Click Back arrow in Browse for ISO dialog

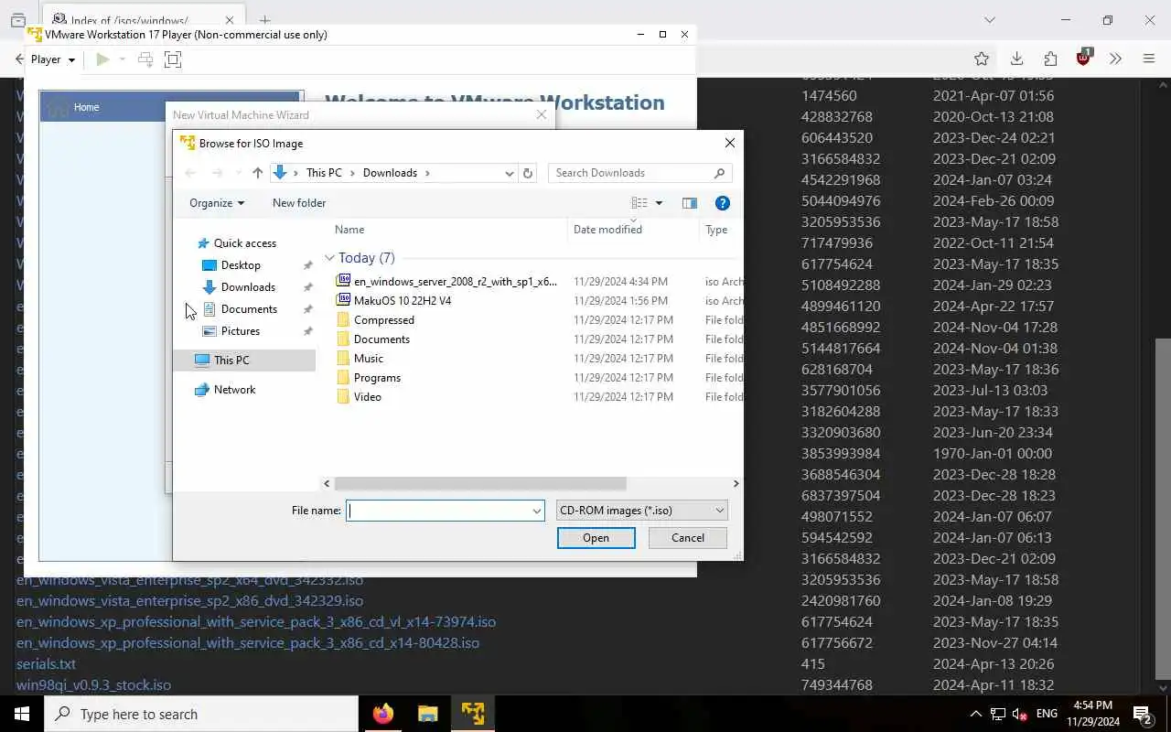190,173
